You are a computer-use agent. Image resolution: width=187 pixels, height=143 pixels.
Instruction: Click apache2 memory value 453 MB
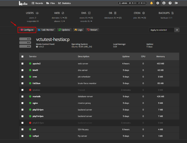[160, 63]
